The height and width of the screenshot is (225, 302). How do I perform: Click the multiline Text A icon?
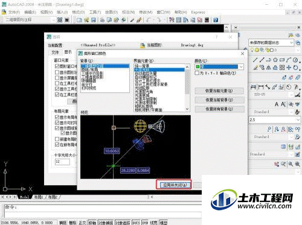(x=277, y=104)
